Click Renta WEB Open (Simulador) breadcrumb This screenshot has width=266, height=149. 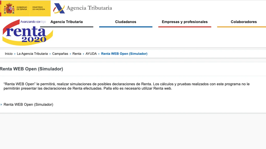coord(124,54)
